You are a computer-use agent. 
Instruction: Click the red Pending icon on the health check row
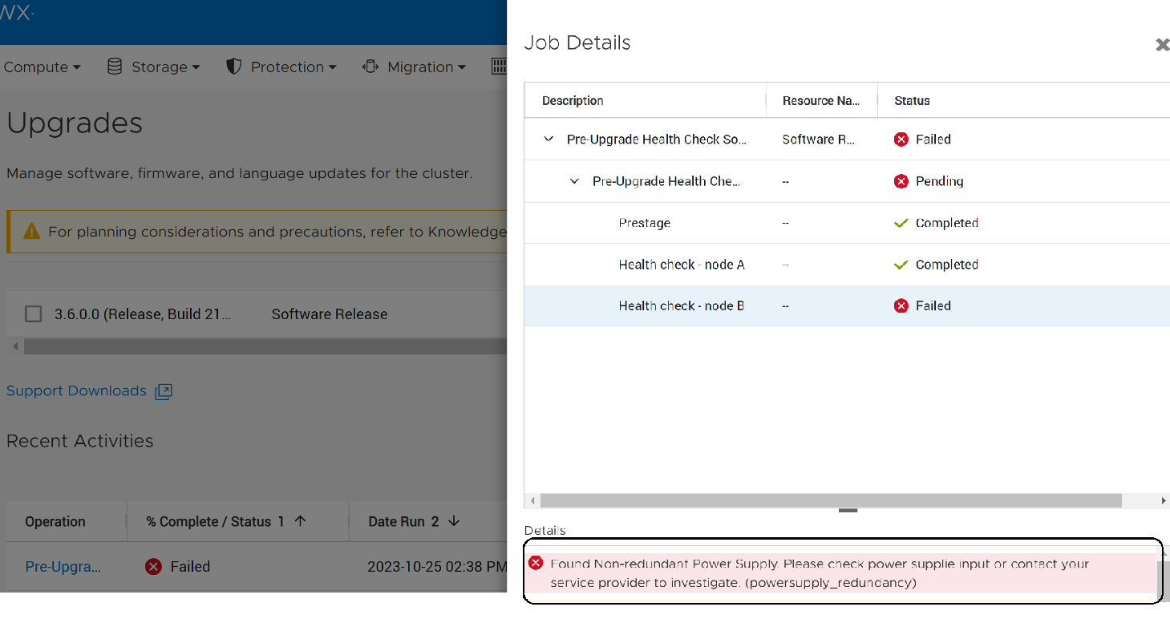point(901,180)
